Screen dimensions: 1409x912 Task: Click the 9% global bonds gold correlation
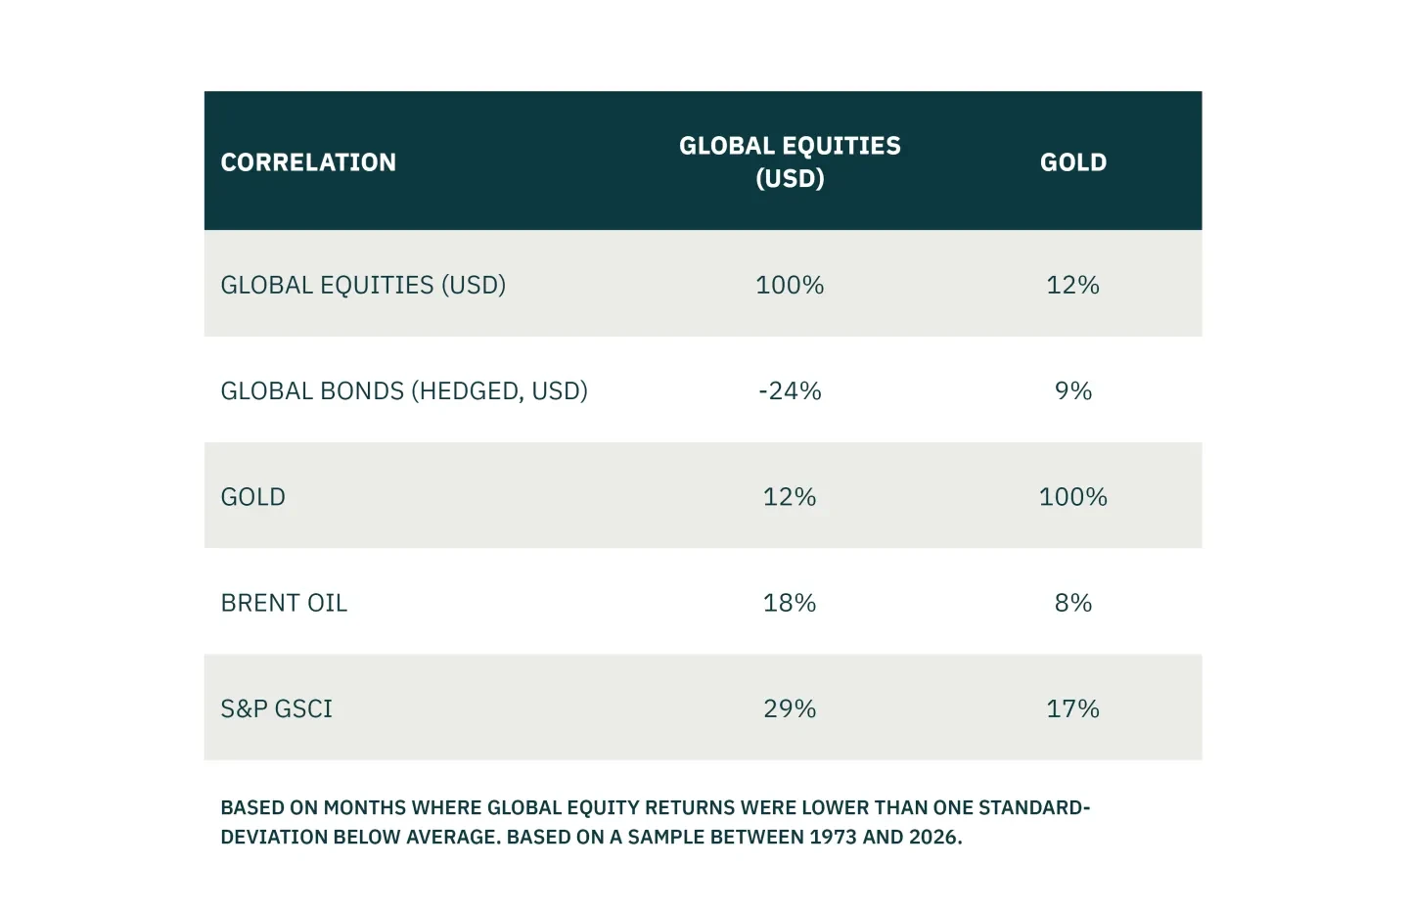click(1073, 391)
